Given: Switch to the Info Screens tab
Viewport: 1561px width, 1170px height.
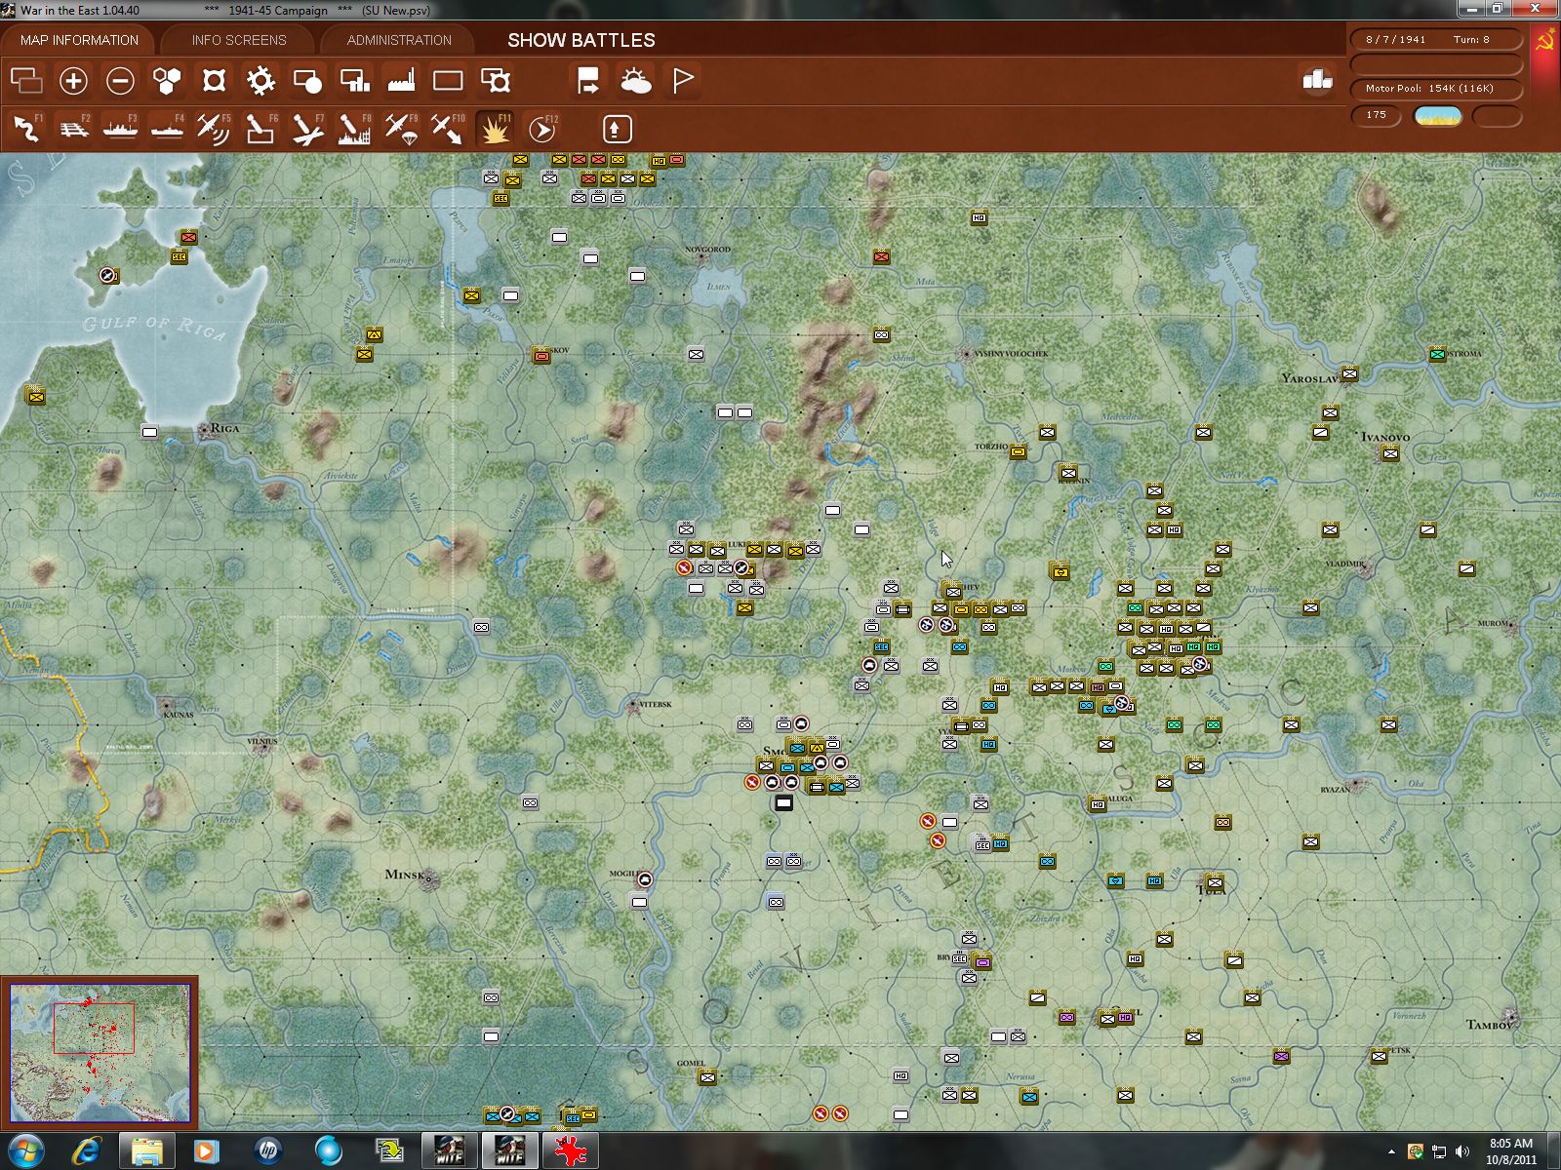Looking at the screenshot, I should point(239,40).
